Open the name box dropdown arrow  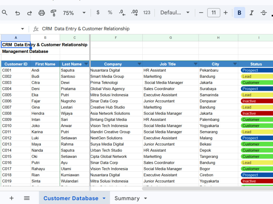22,29
